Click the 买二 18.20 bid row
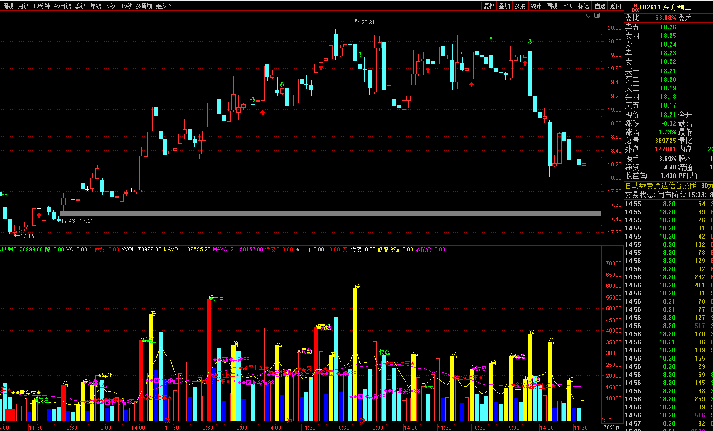Viewport: 713px width, 431px height. (669, 80)
